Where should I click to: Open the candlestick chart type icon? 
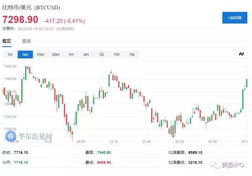pos(241,54)
